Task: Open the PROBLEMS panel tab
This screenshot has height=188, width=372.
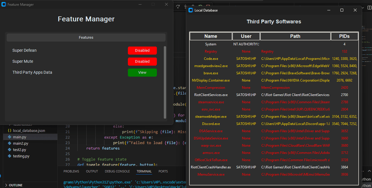Action: point(71,171)
